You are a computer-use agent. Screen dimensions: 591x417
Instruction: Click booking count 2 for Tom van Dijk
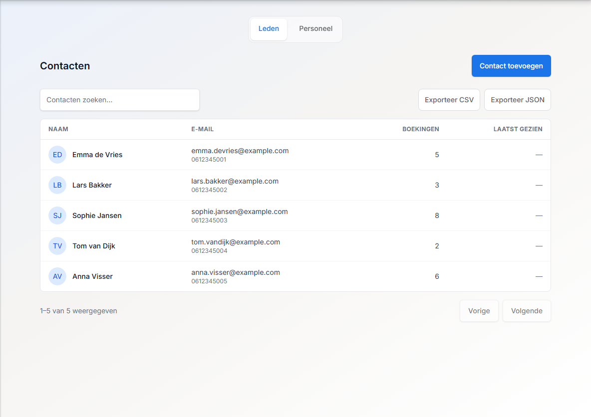coord(437,246)
